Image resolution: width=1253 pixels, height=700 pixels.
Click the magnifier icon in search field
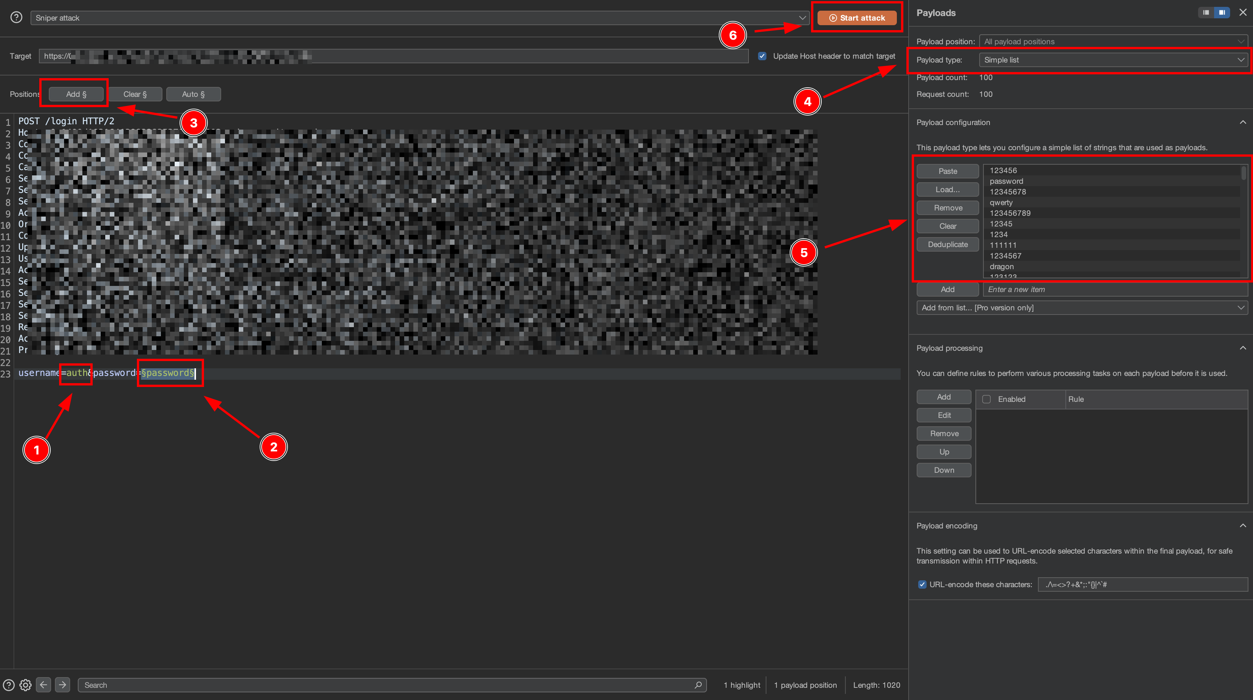pyautogui.click(x=698, y=685)
